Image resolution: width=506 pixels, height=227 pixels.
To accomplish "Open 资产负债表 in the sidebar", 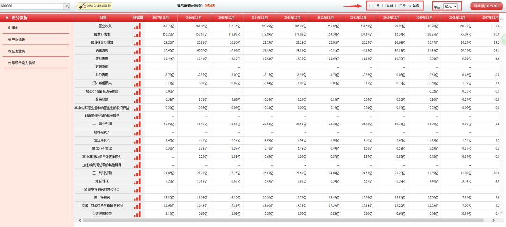I will (x=17, y=40).
